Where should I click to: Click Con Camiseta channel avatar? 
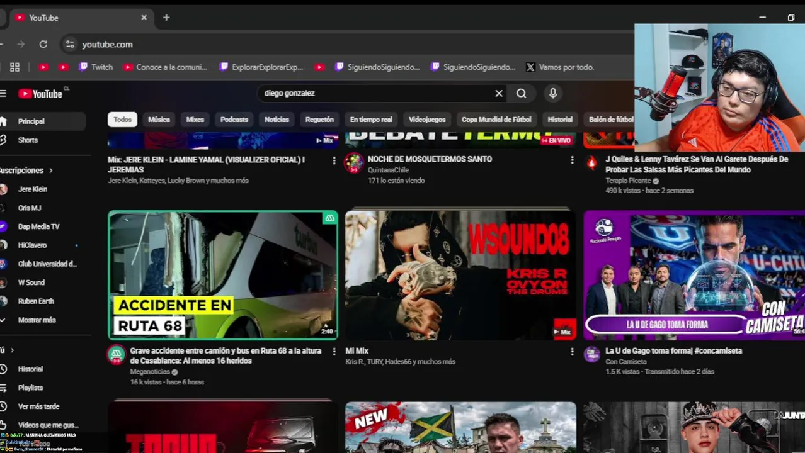point(592,354)
